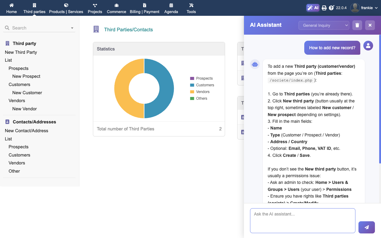The image size is (381, 238).
Task: Click the printer icon in top bar
Action: [x=324, y=8]
